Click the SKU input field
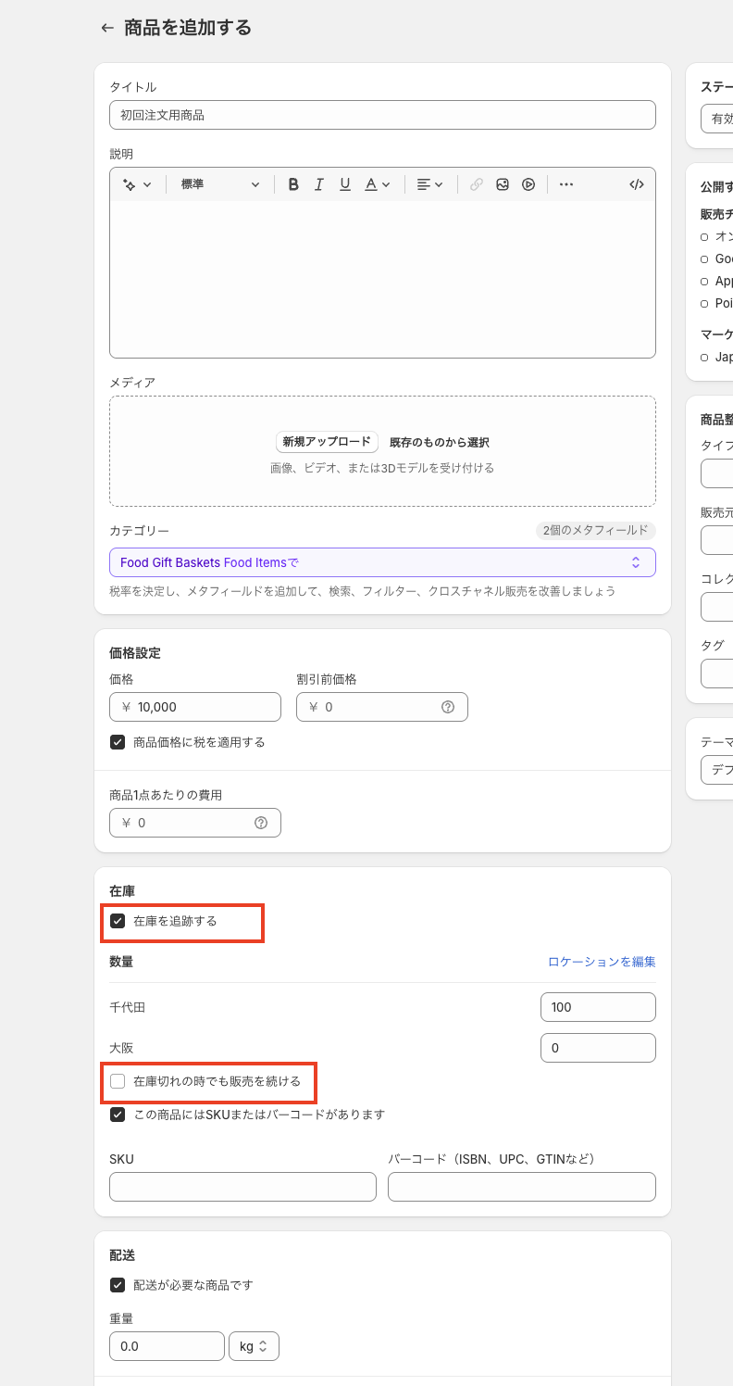Viewport: 733px width, 1386px height. (242, 1187)
